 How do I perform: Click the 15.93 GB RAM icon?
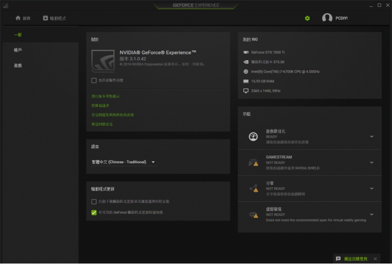pos(246,81)
